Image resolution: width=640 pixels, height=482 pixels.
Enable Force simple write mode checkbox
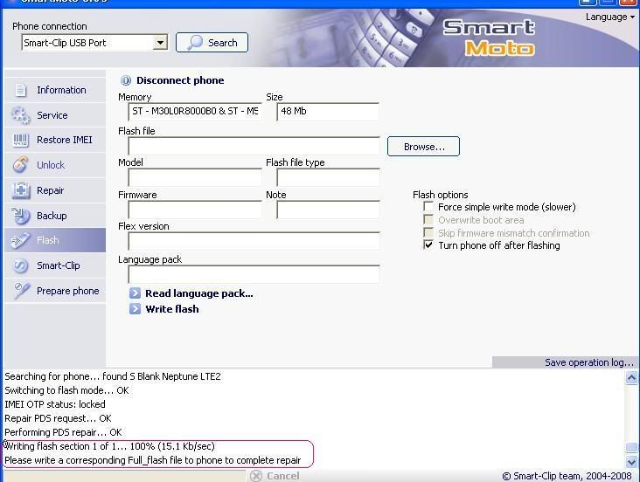428,207
